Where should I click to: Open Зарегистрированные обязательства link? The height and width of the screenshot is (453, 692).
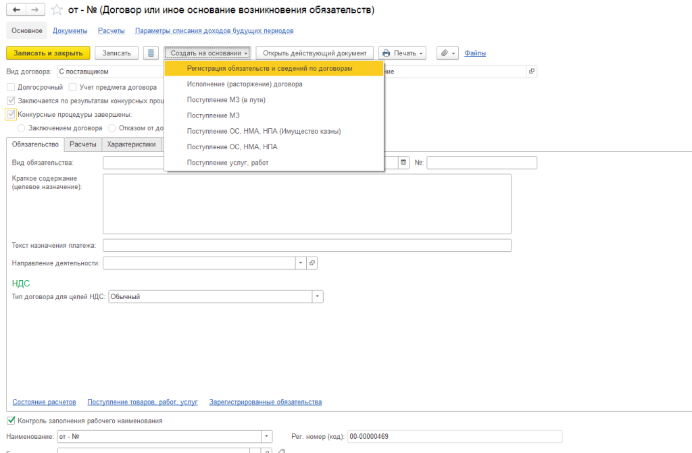point(265,402)
